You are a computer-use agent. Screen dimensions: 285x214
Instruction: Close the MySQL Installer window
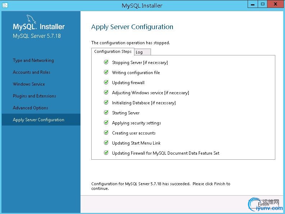coord(276,4)
